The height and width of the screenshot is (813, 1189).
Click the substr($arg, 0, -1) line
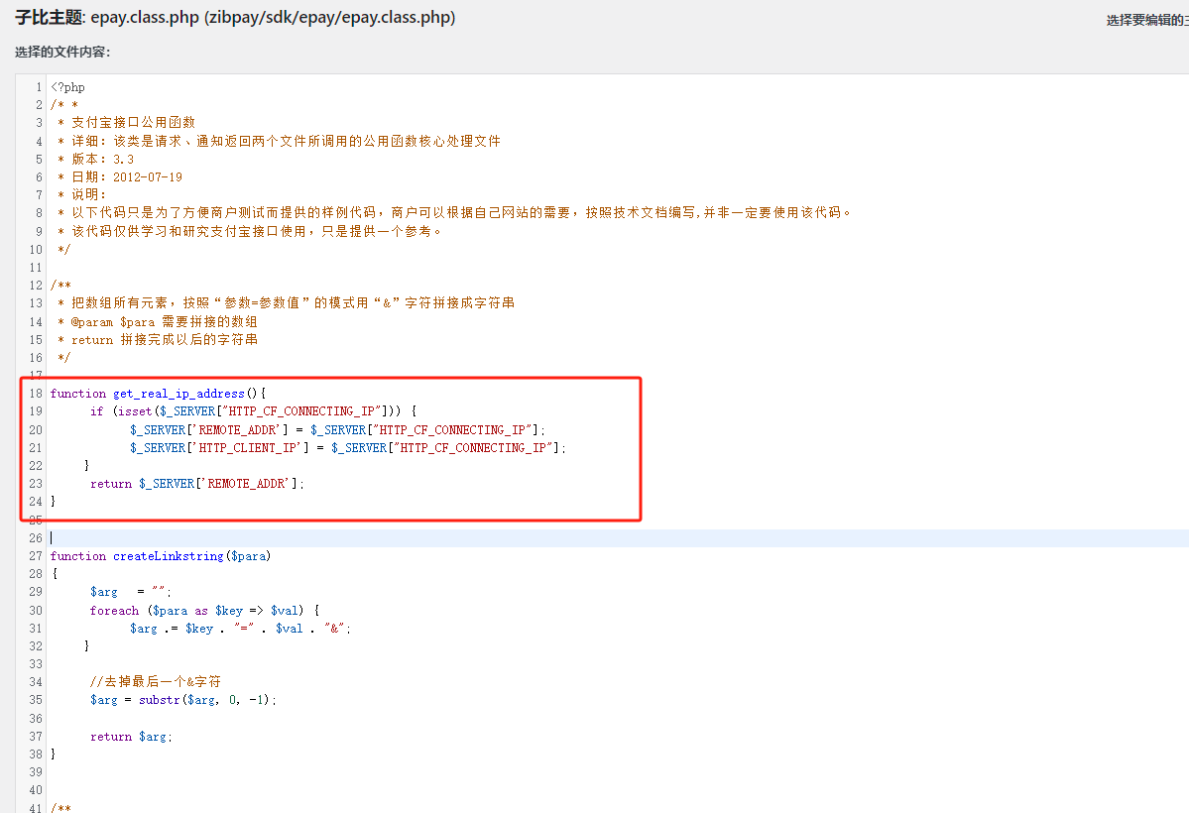coord(183,700)
